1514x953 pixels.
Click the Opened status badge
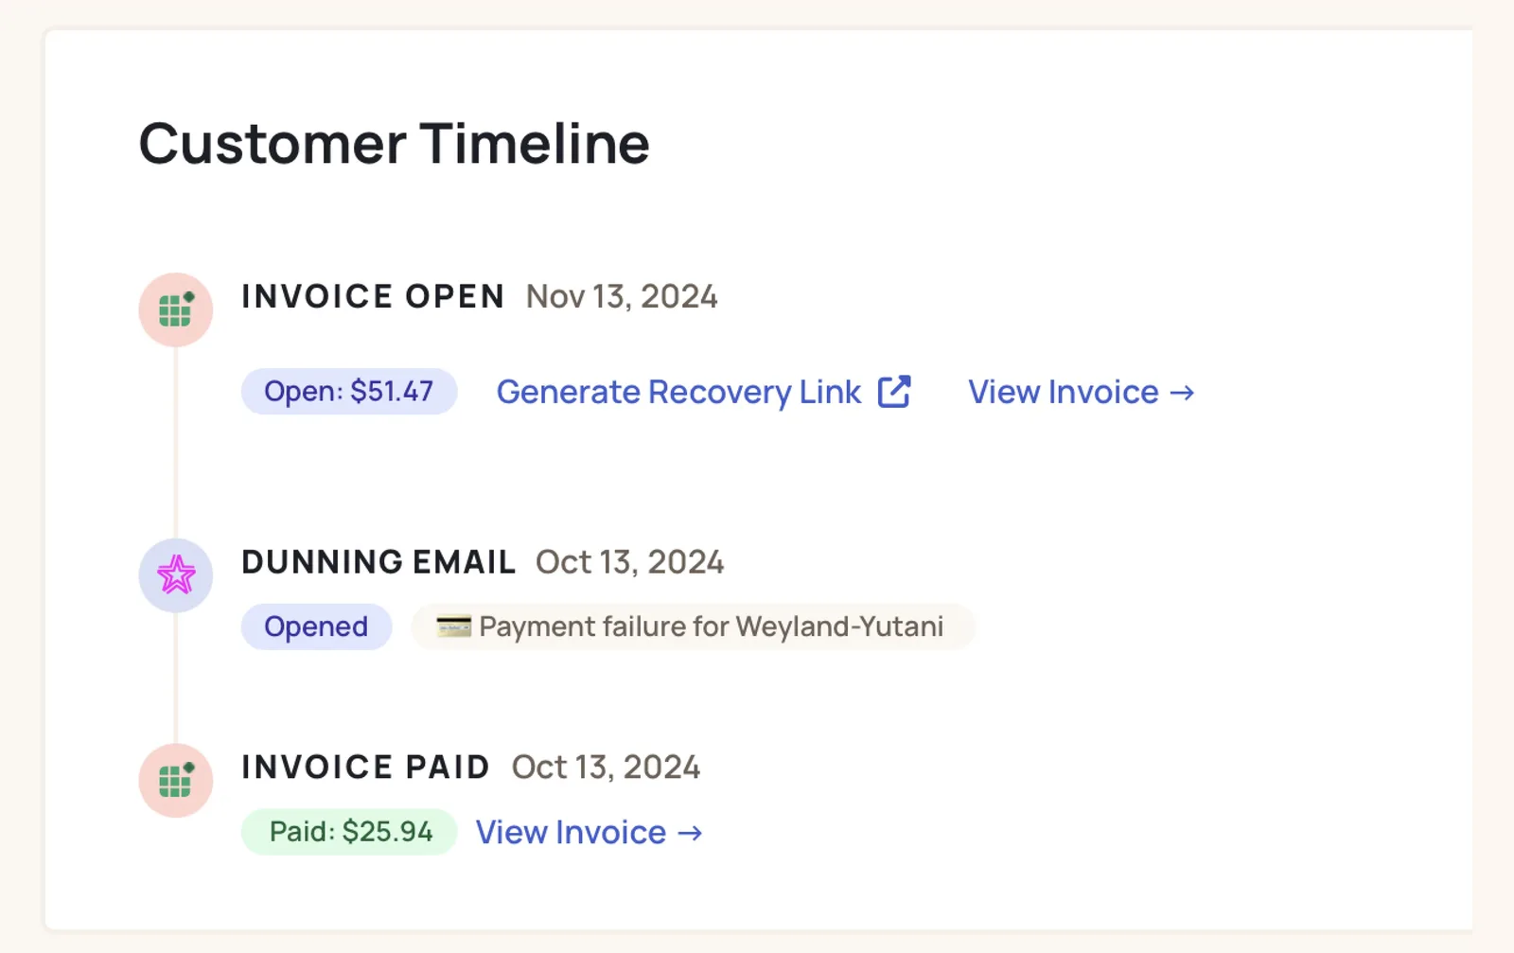click(x=316, y=627)
